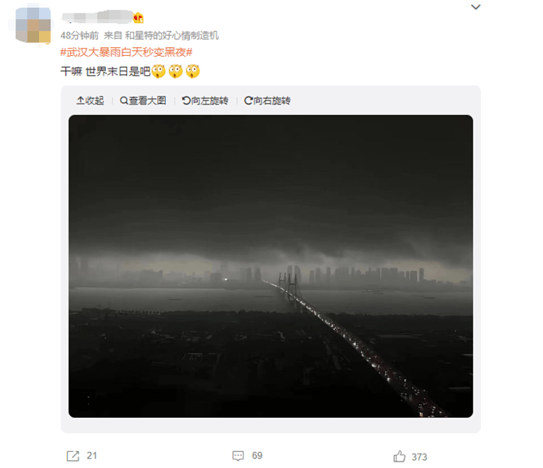This screenshot has height=468, width=543.
Task: Open 查看大图 to view full image
Action: click(x=143, y=100)
